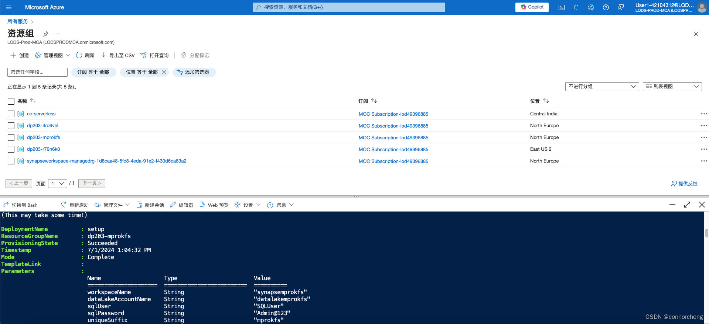Launch Cloud Shell from the top bar

[x=562, y=7]
